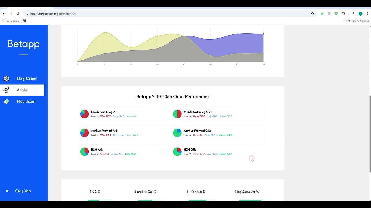Click the 'Win %67' text

(x=105, y=116)
